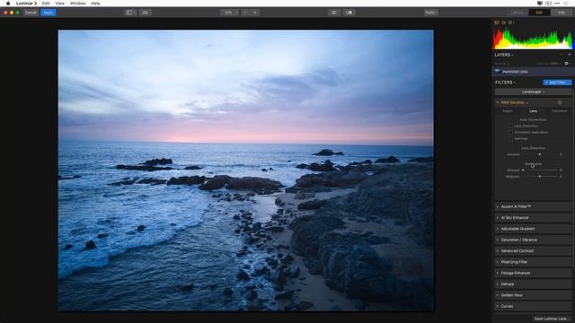The width and height of the screenshot is (575, 323).
Task: Enable the Defringe checkbox
Action: 511,138
